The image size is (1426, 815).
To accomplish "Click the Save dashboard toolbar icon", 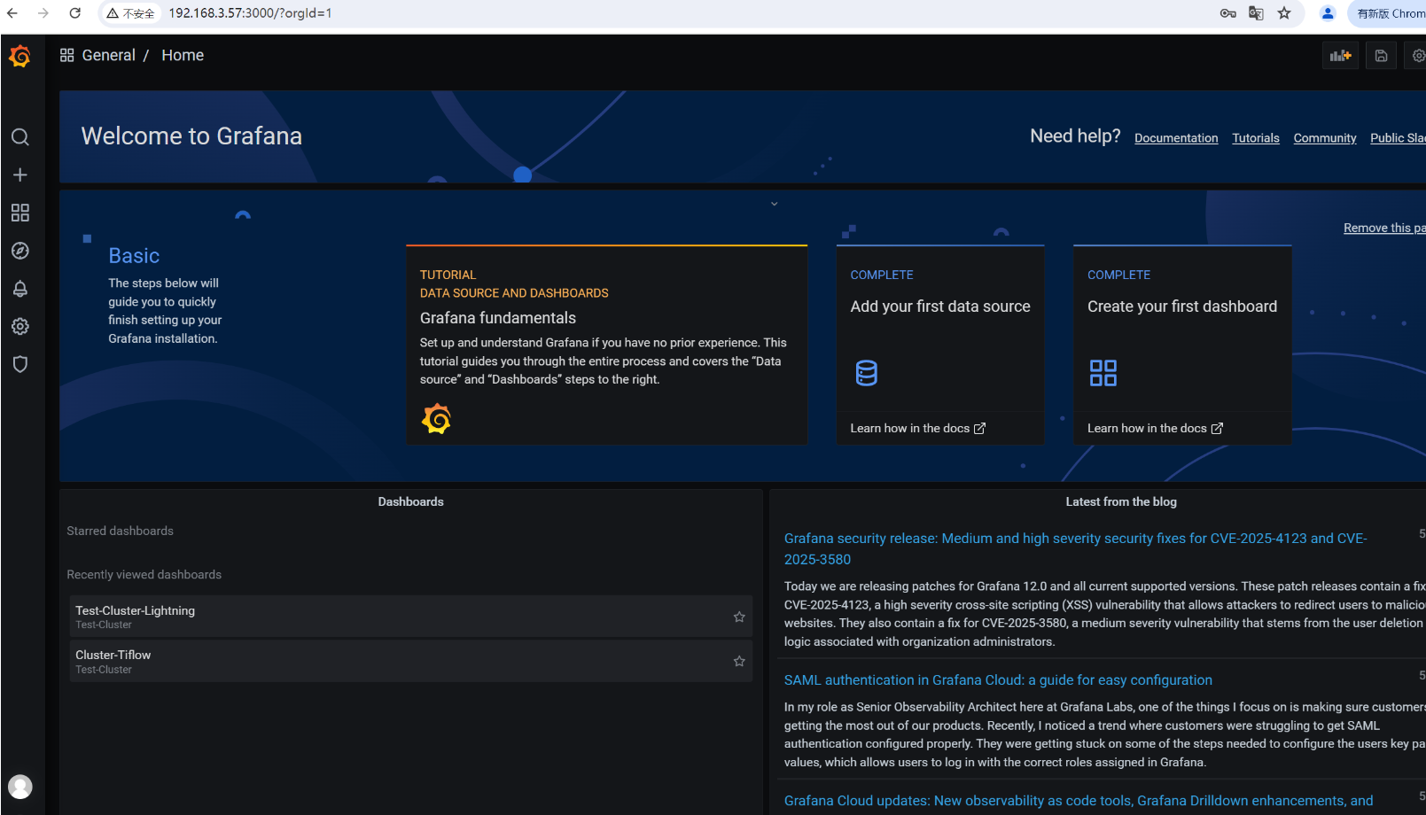I will click(x=1381, y=56).
